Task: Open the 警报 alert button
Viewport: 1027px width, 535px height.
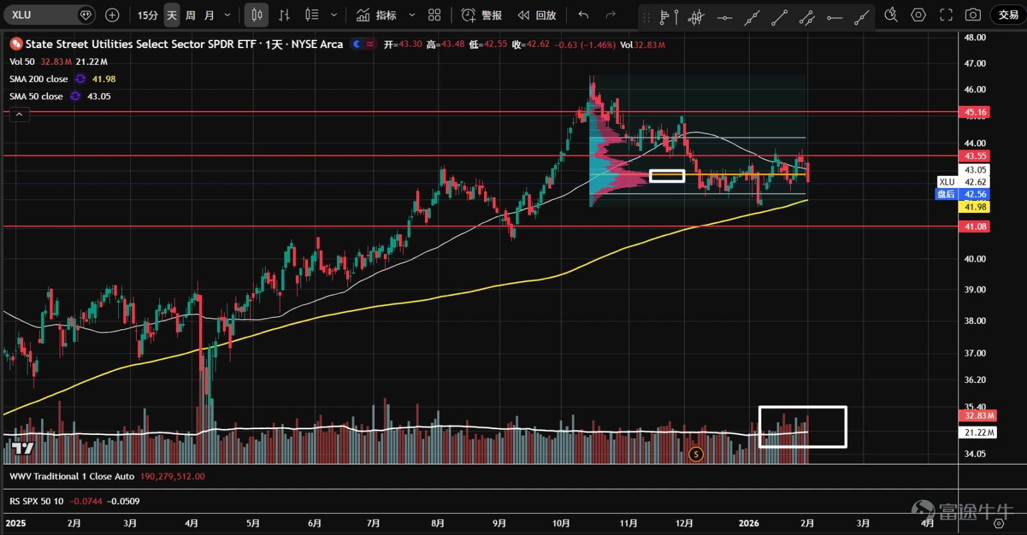Action: pyautogui.click(x=482, y=15)
